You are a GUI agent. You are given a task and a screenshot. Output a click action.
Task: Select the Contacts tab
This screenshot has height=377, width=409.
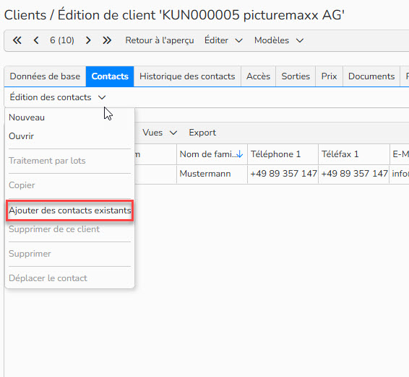(x=110, y=76)
